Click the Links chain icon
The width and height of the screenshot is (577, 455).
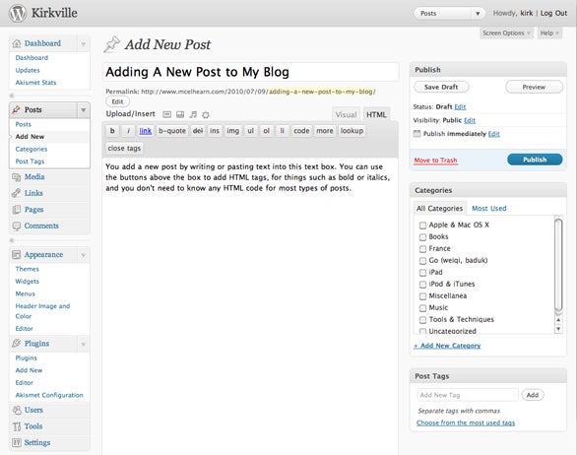coord(16,193)
